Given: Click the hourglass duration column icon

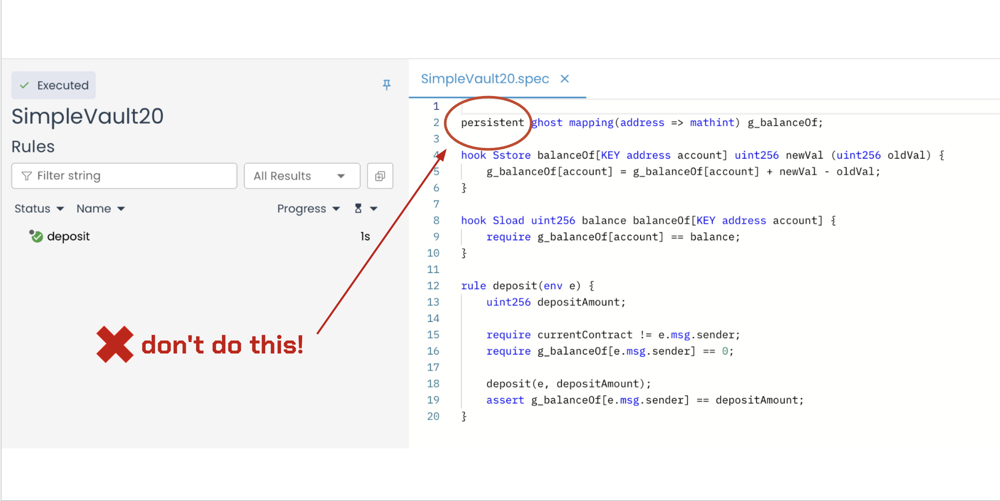Looking at the screenshot, I should coord(358,209).
